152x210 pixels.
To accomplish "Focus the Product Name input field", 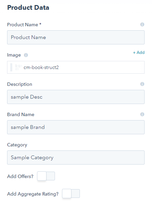I will [x=76, y=37].
